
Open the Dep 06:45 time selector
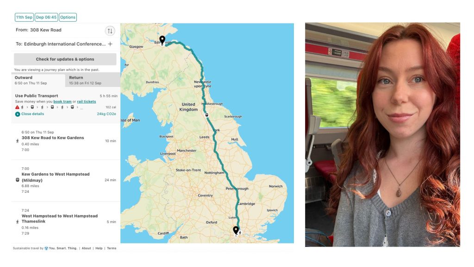[x=46, y=17]
